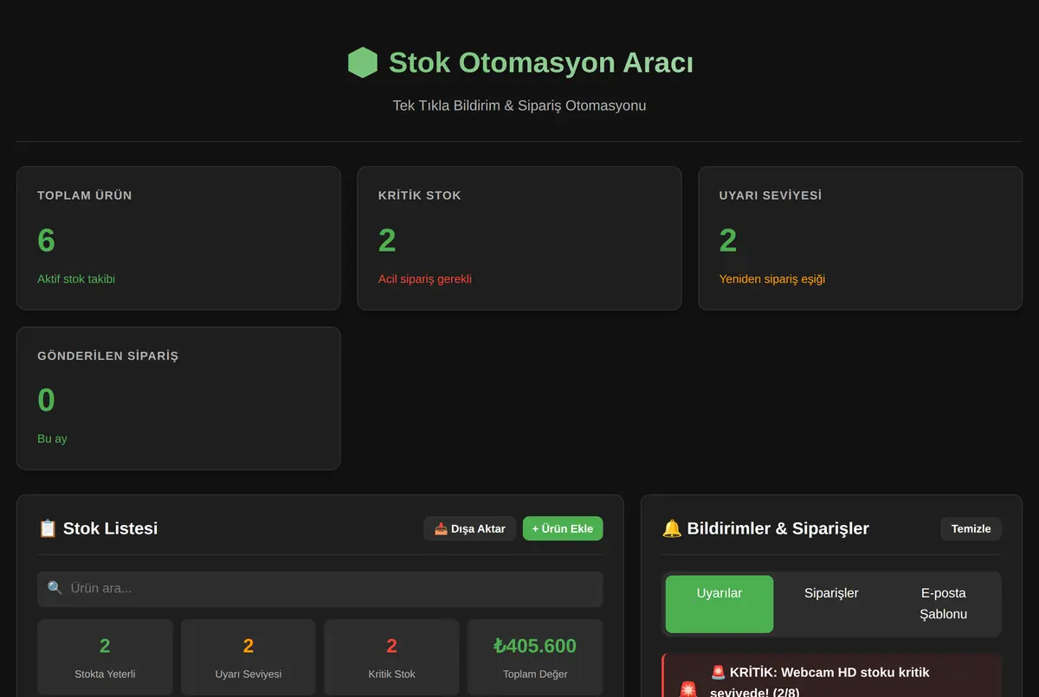Open the Siparişler tab
The image size is (1039, 697).
(831, 604)
